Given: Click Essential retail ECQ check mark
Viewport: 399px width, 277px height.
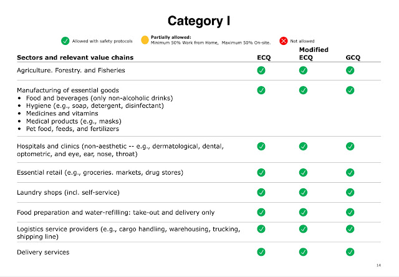Looking at the screenshot, I should click(x=261, y=173).
